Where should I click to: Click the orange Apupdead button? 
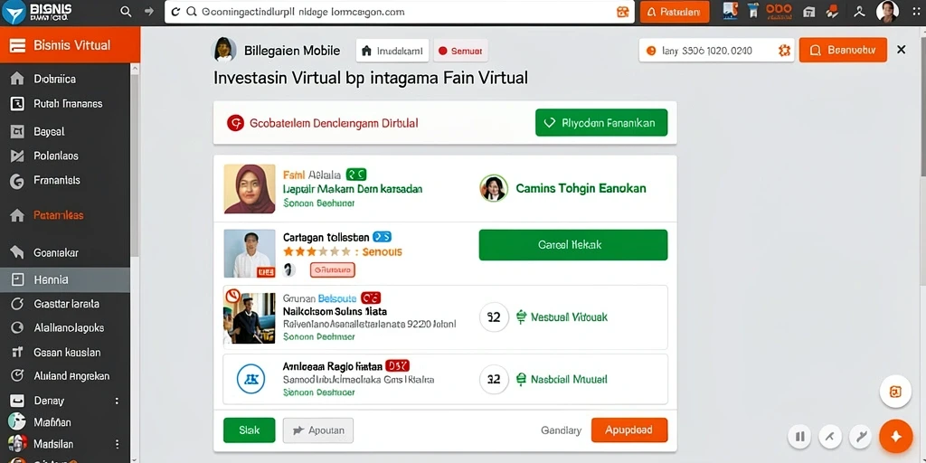[629, 430]
